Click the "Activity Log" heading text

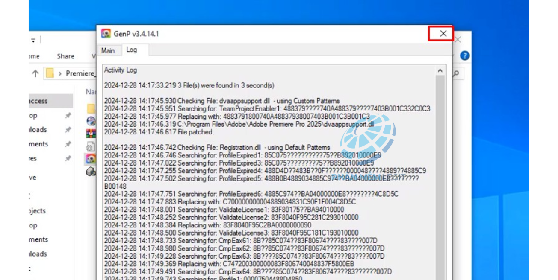click(x=121, y=70)
